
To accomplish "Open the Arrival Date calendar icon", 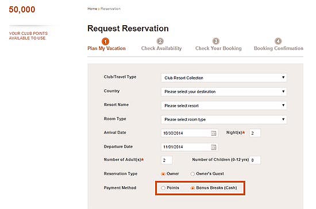I will click(213, 133).
